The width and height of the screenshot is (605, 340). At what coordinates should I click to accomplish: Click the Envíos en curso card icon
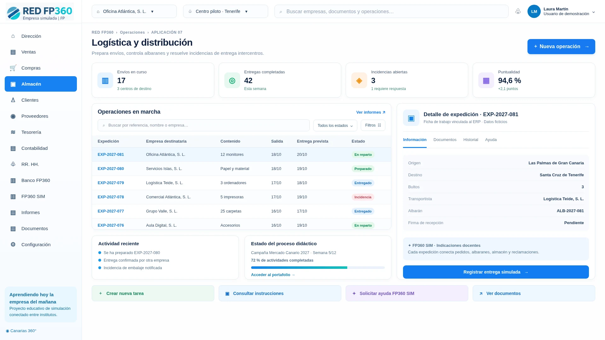pos(105,81)
